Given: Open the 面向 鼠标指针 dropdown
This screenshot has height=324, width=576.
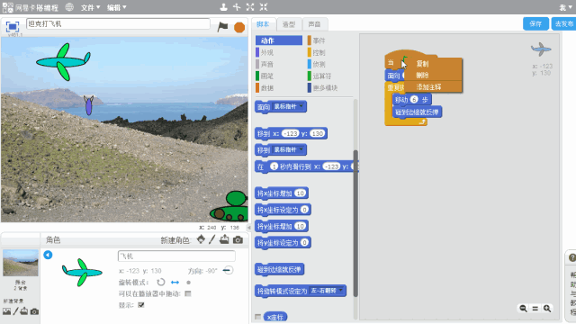Looking at the screenshot, I should point(290,106).
